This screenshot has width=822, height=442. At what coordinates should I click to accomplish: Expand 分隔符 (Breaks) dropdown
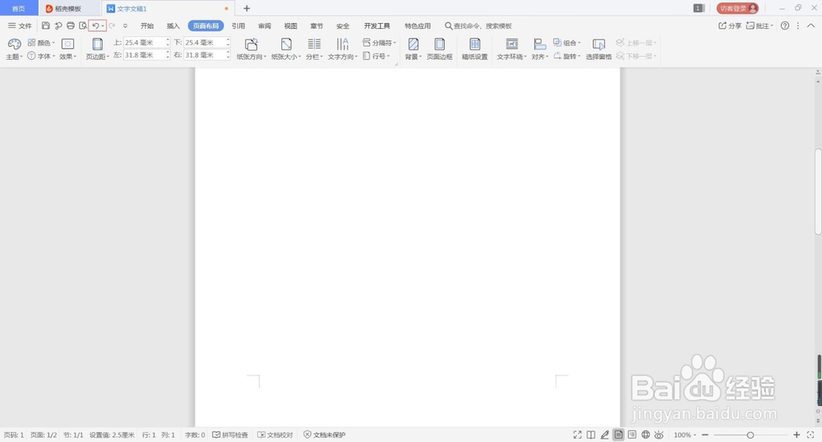(x=379, y=43)
